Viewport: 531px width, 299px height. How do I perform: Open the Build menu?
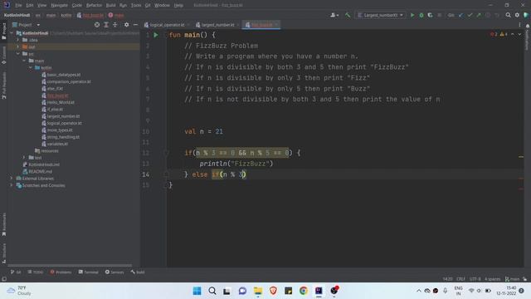pos(110,6)
